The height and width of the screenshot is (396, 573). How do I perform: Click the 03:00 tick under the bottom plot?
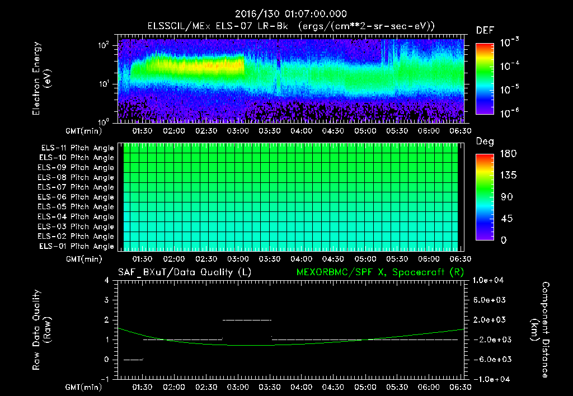click(238, 387)
